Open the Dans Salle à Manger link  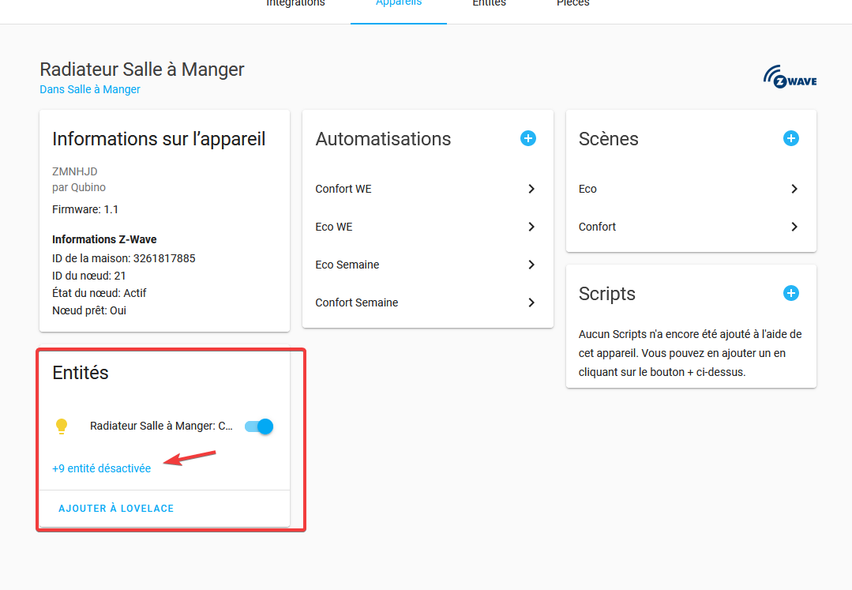(x=90, y=89)
